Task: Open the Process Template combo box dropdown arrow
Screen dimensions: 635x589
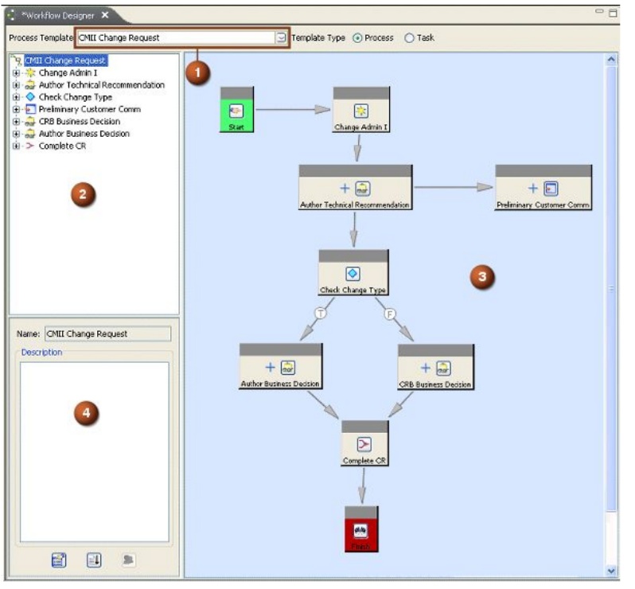Action: [x=281, y=37]
